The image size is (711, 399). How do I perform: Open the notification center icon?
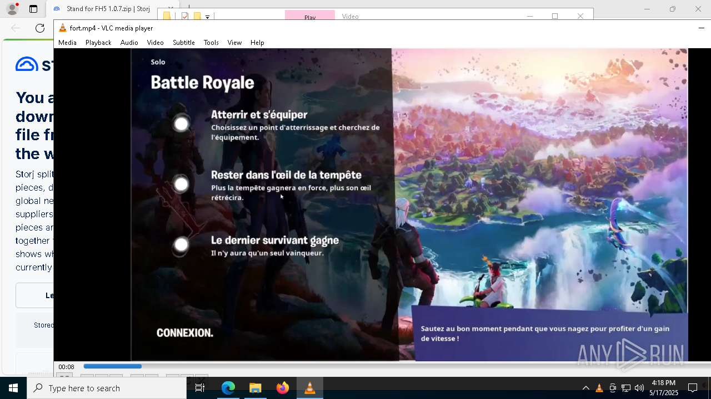point(693,388)
